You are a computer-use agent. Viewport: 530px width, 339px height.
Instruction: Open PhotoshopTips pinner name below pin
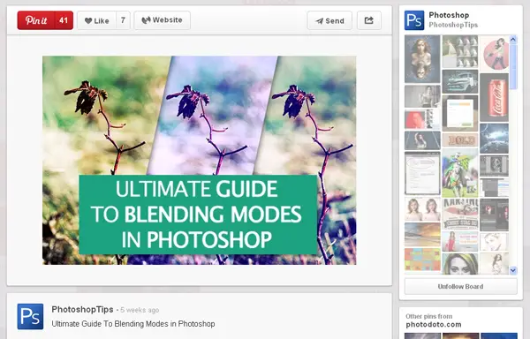pyautogui.click(x=82, y=309)
